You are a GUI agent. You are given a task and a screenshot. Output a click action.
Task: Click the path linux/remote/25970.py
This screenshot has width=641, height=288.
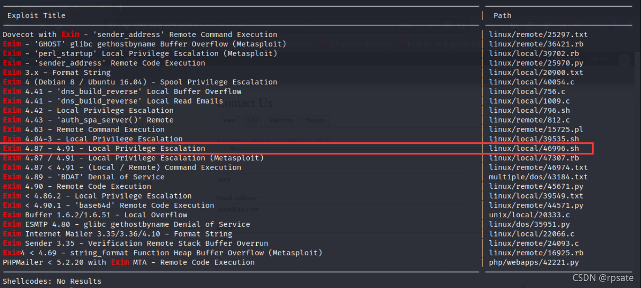tap(536, 63)
